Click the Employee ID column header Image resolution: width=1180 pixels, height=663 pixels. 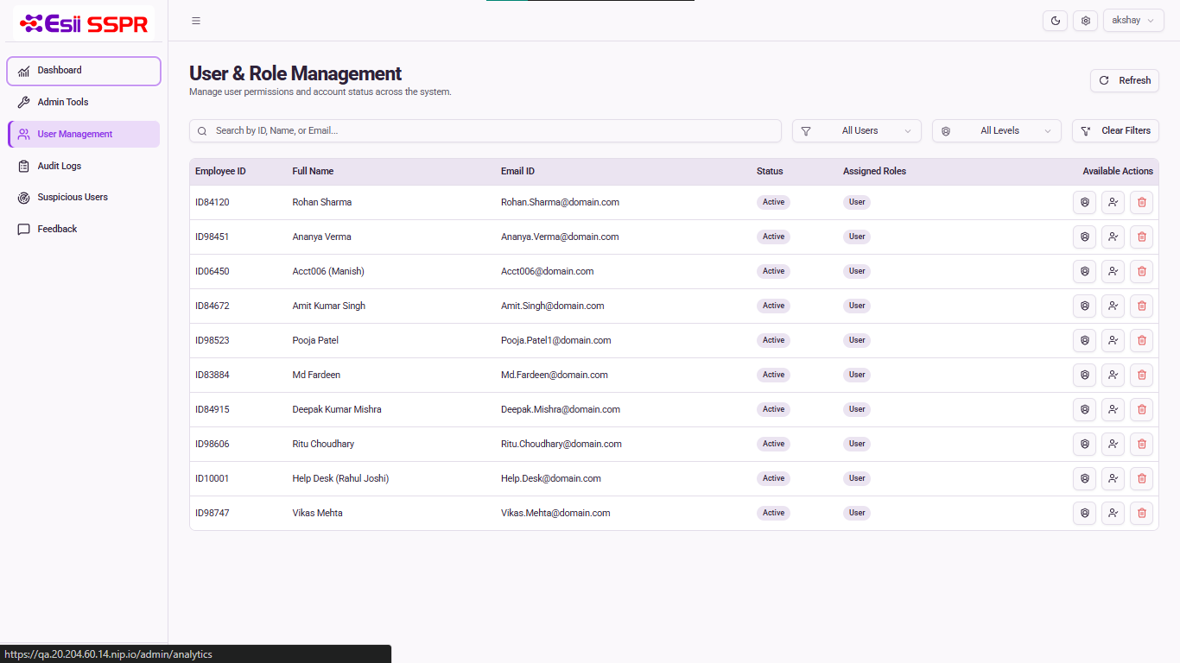pyautogui.click(x=220, y=171)
